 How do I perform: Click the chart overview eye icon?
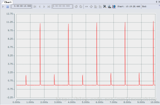[114, 7]
